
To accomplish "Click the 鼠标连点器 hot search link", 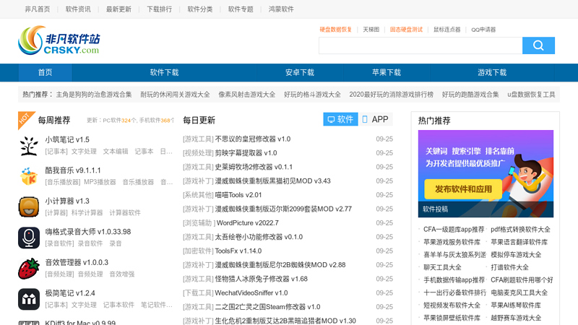I will click(x=447, y=30).
